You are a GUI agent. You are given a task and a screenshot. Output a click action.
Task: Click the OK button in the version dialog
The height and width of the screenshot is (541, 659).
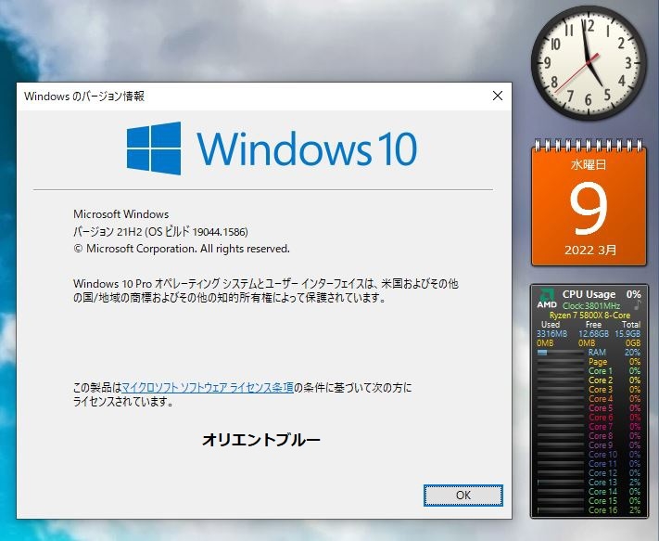(x=463, y=496)
